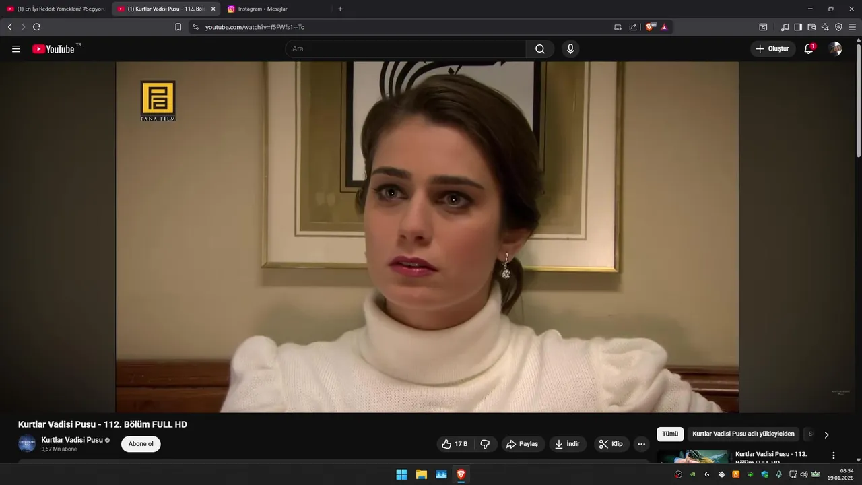Open the notifications bell
Image resolution: width=862 pixels, height=485 pixels.
809,48
